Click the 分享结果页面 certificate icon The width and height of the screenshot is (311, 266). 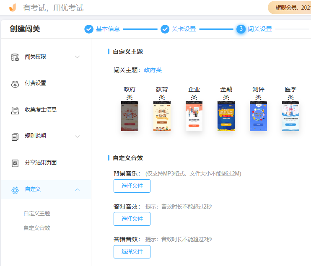click(x=15, y=163)
